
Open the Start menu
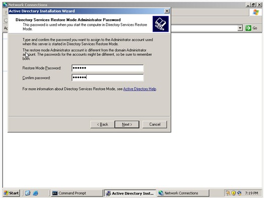(x=11, y=193)
